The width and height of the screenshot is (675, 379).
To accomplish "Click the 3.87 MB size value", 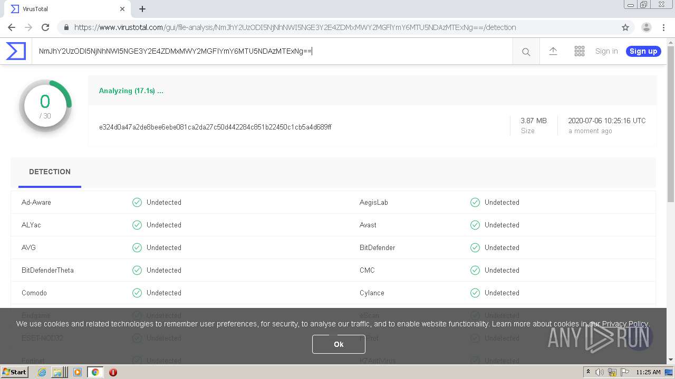I will click(534, 121).
